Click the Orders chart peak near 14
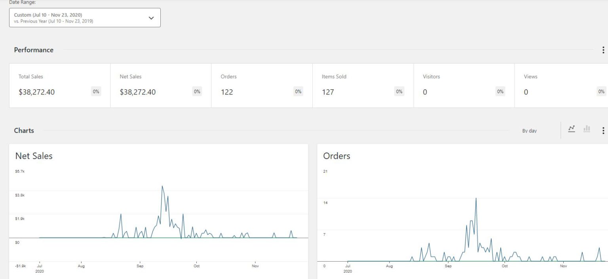Image resolution: width=608 pixels, height=279 pixels. click(476, 198)
